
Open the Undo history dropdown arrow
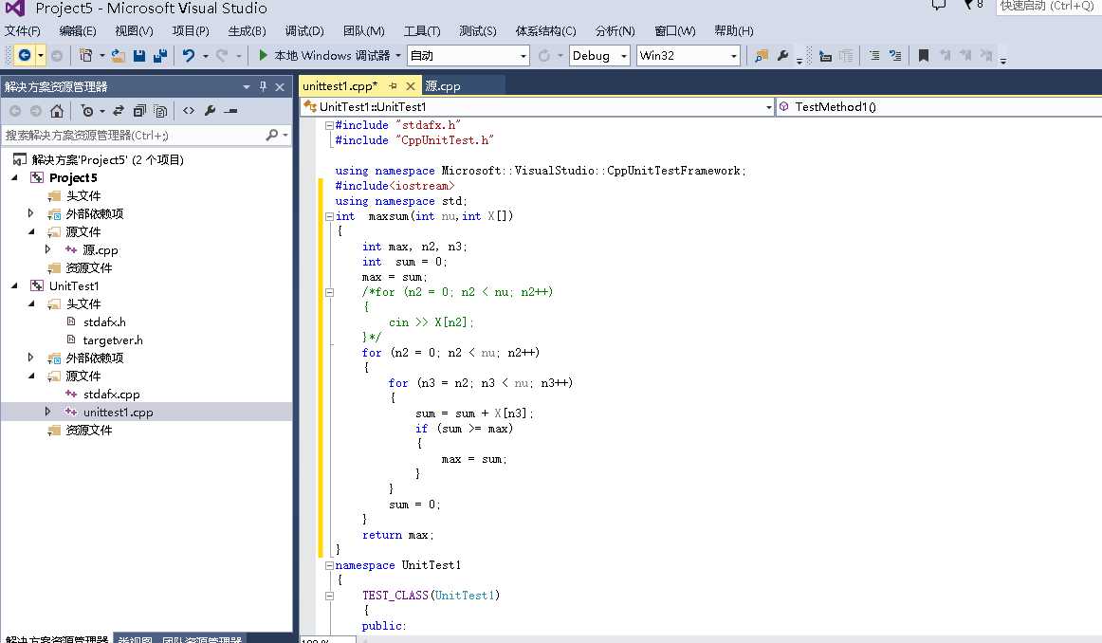tap(205, 56)
